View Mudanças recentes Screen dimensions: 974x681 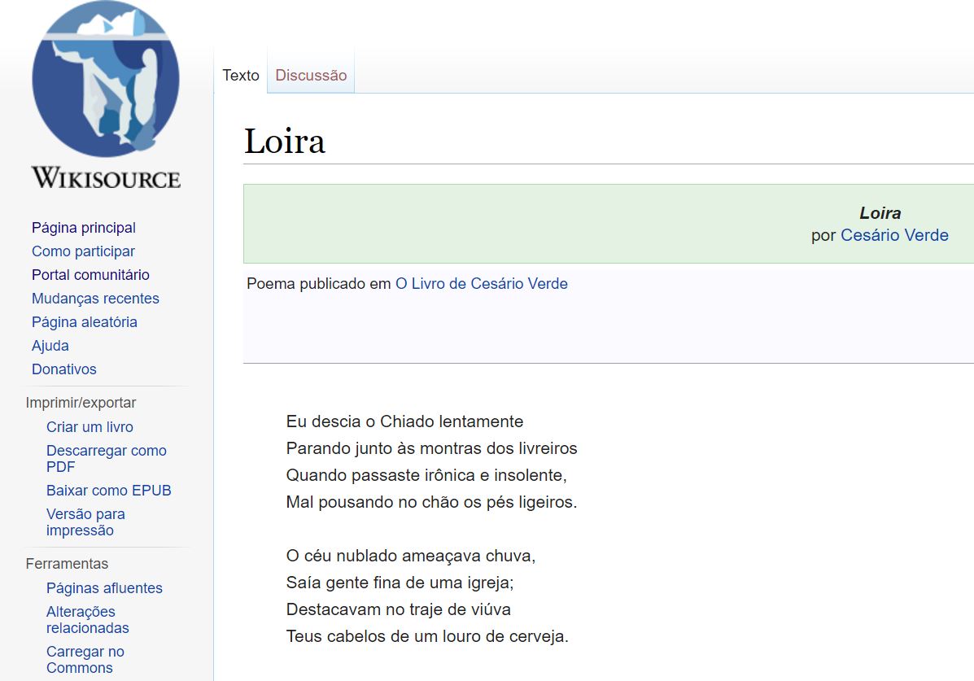pos(96,299)
